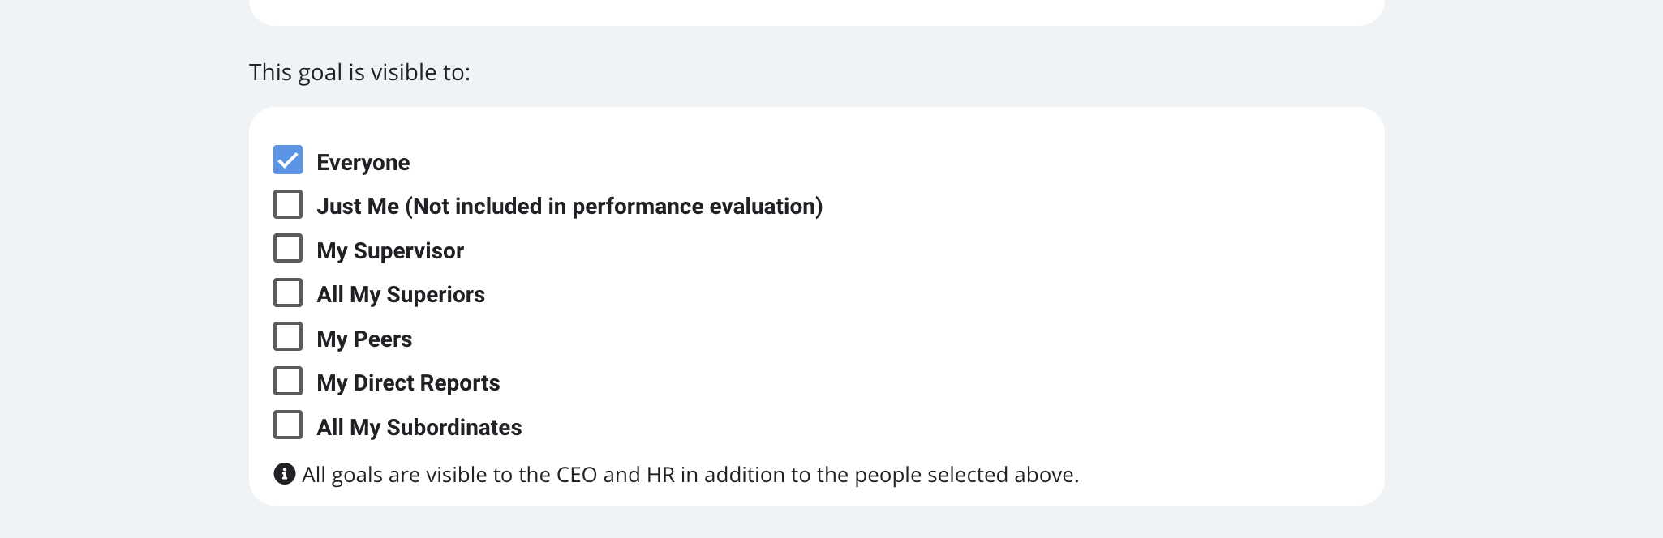
Task: Click the CEO and HR visibility note text
Action: 690,475
